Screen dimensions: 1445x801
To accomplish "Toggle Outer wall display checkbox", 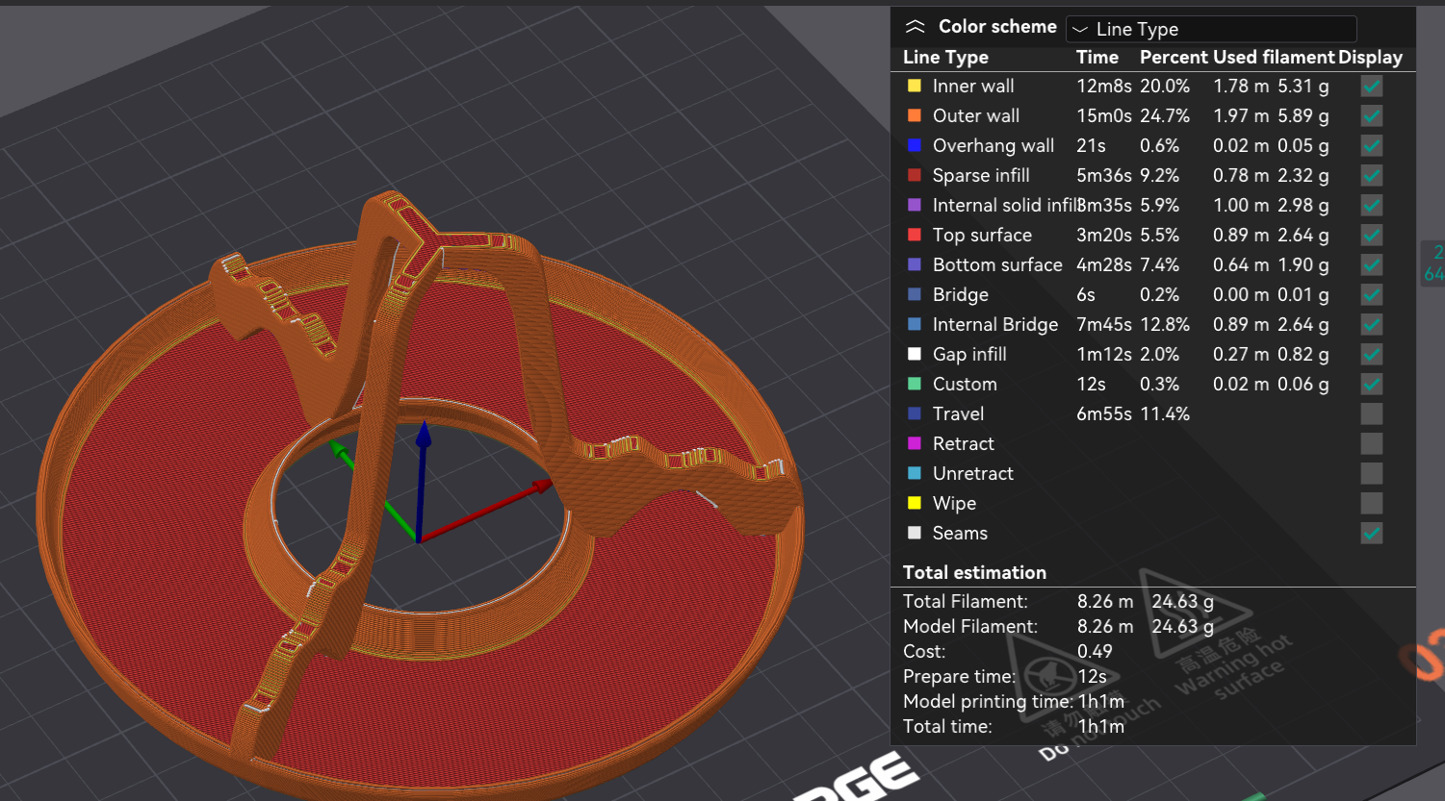I will [1372, 116].
